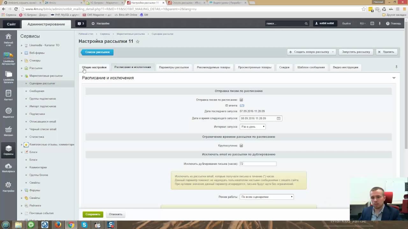
Task: Open LineMedia Каталоги sidebar icon
Action: pos(8,77)
